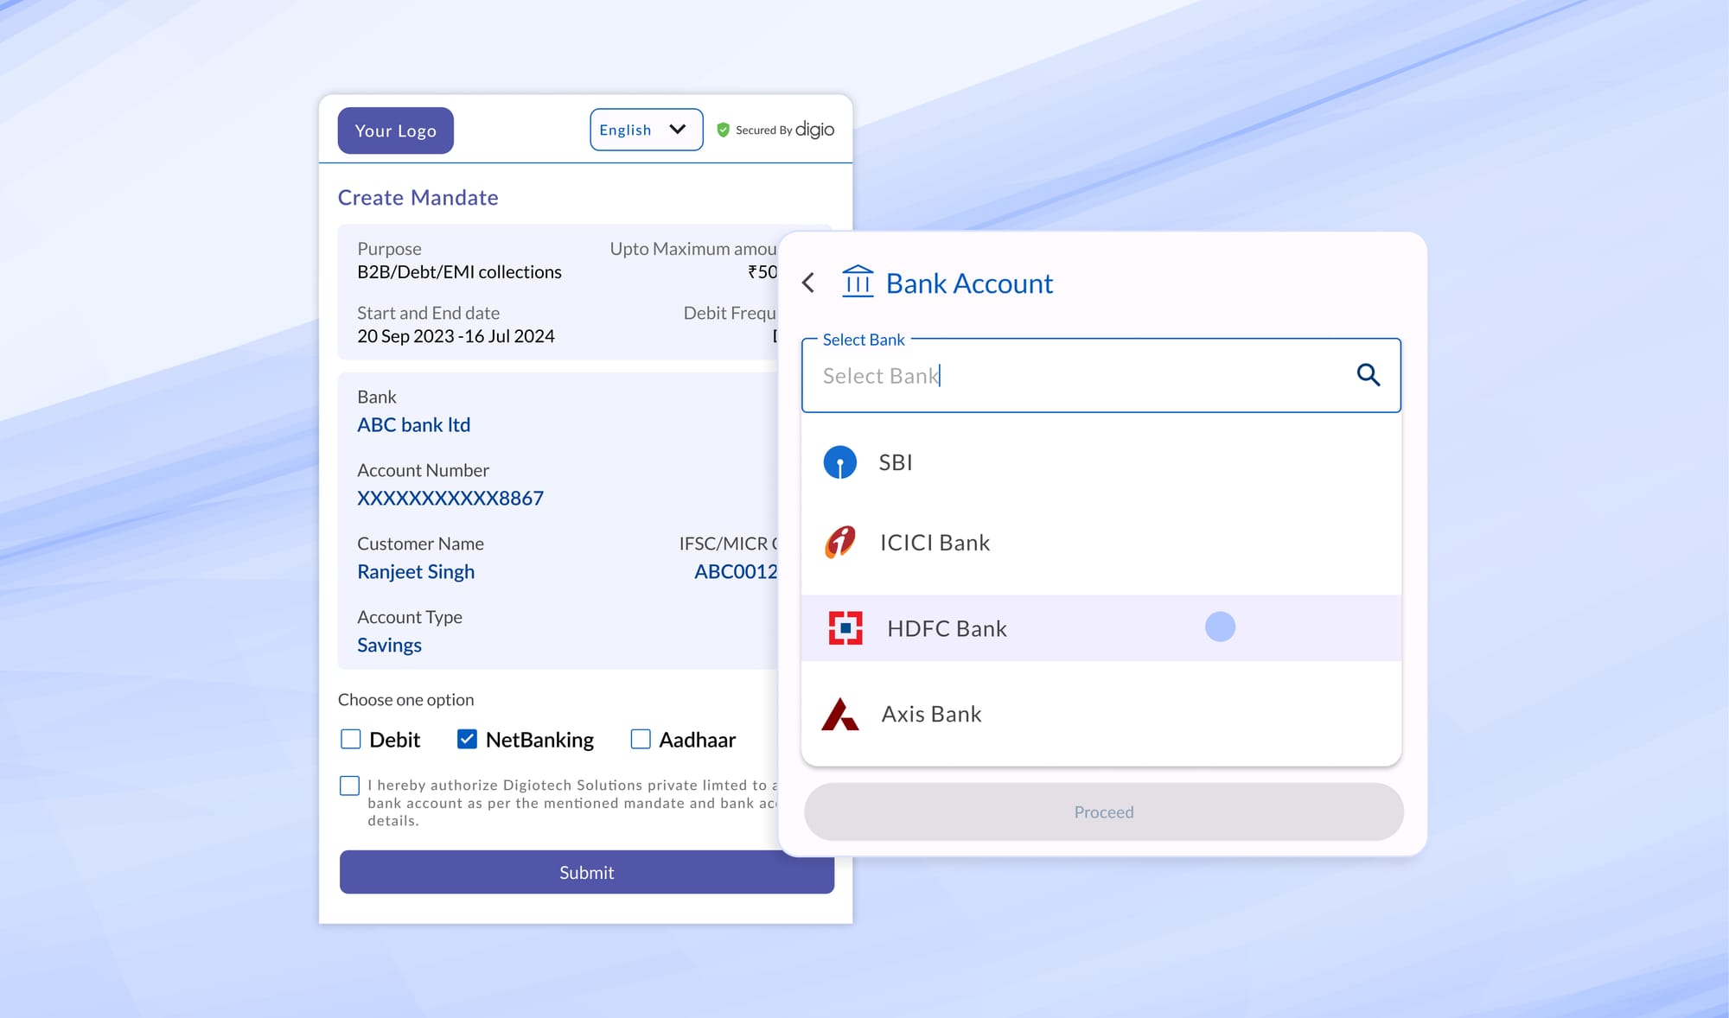Check the Debit option checkbox

pyautogui.click(x=350, y=740)
